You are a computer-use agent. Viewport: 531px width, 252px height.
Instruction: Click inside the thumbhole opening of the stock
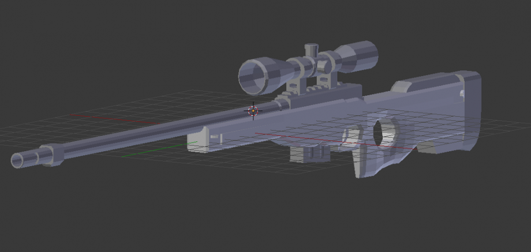[x=384, y=131]
